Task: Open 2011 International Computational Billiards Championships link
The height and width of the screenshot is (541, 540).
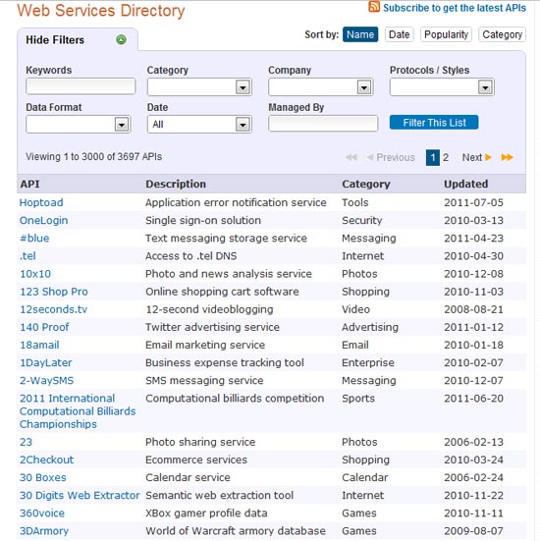Action: 78,411
